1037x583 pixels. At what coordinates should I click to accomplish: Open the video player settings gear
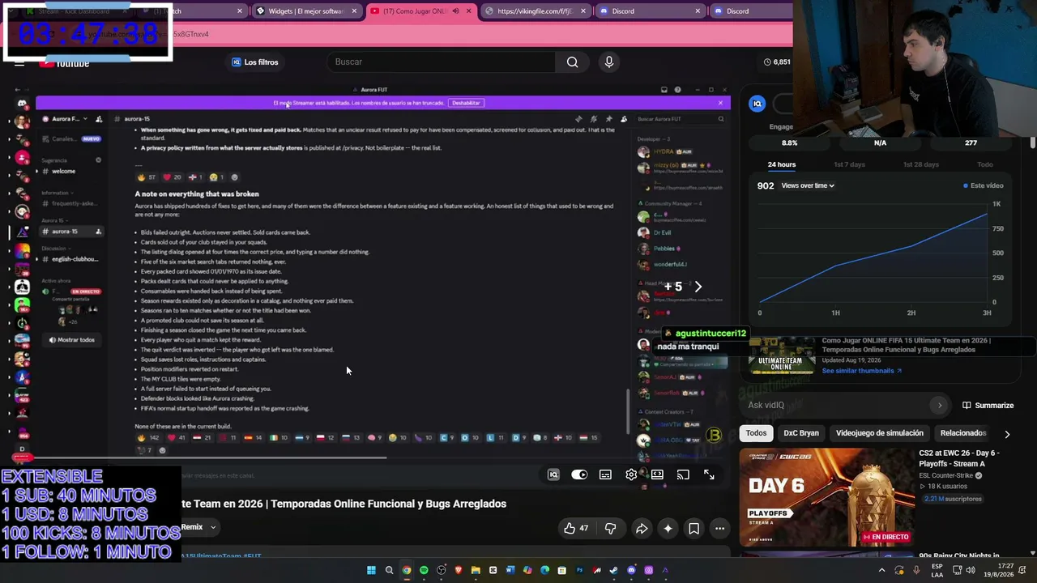(x=631, y=474)
